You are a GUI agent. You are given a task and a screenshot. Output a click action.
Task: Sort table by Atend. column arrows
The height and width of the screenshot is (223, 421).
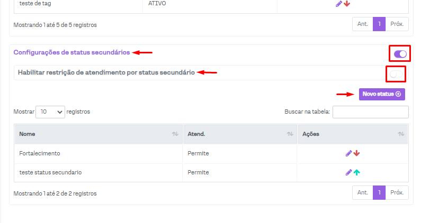290,134
